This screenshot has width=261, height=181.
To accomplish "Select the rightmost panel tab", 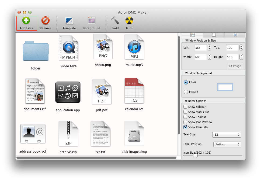I will click(x=236, y=35).
